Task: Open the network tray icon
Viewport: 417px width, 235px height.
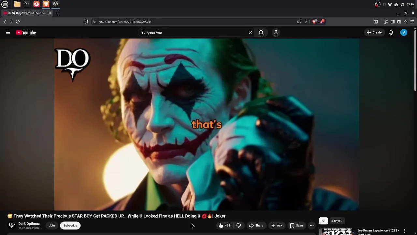Action: pos(396,4)
